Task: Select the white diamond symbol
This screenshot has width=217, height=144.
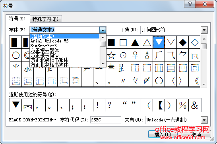Action: (x=194, y=42)
